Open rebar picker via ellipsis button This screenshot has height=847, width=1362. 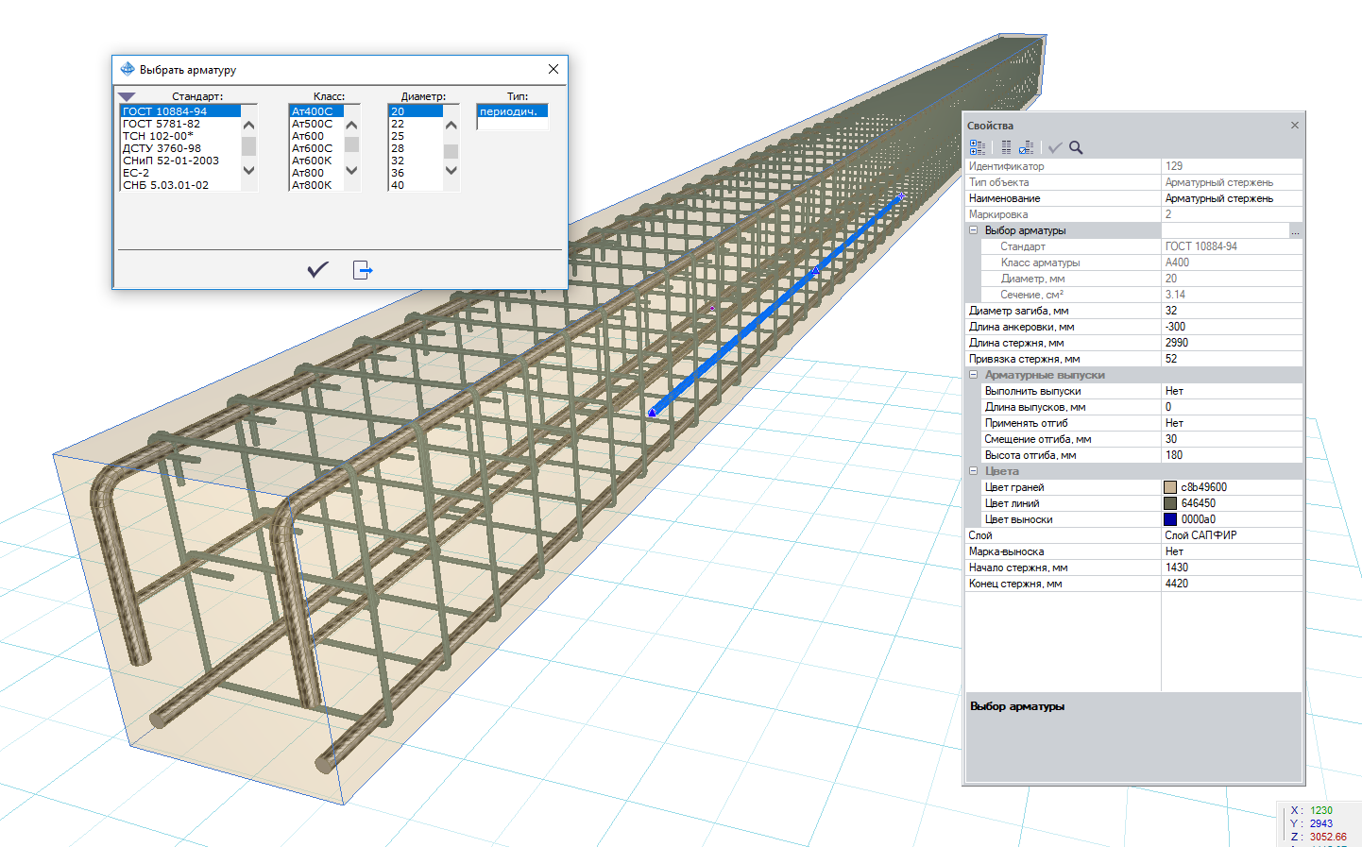tap(1295, 231)
